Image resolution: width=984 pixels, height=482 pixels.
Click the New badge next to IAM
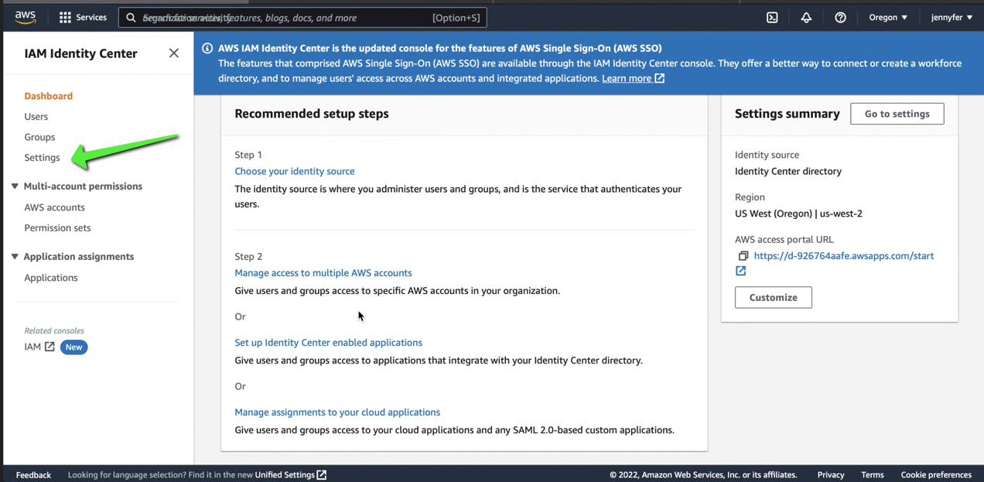(73, 347)
